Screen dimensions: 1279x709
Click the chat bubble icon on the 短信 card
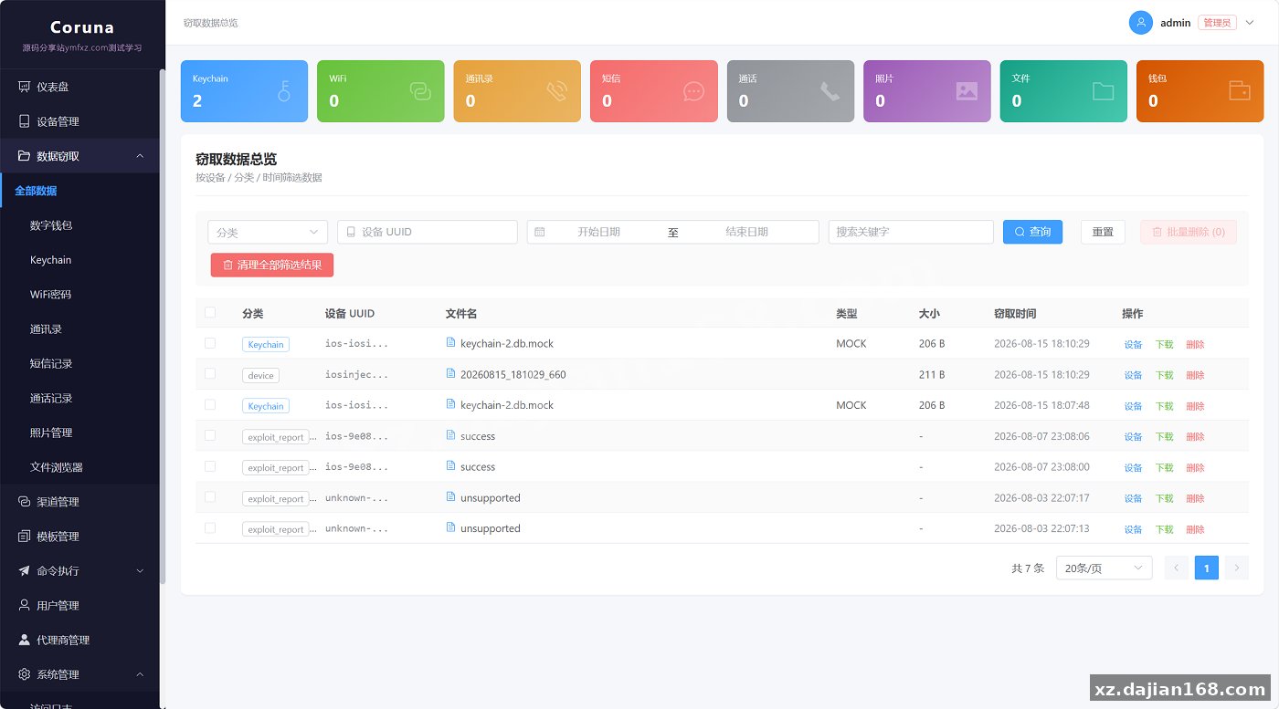click(x=693, y=91)
